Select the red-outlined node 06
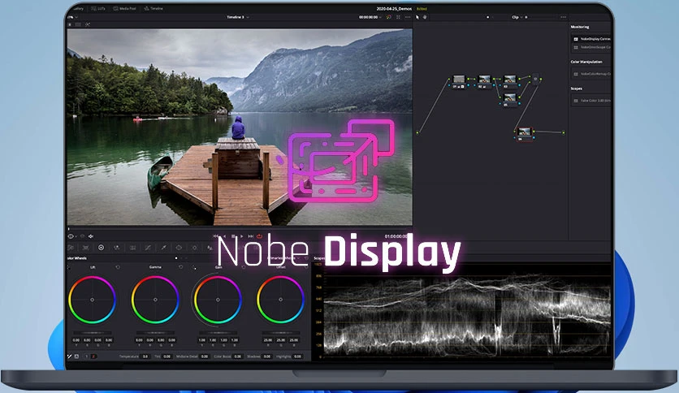This screenshot has height=393, width=679. click(524, 133)
